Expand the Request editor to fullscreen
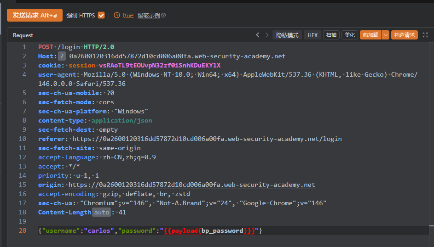 click(x=425, y=35)
